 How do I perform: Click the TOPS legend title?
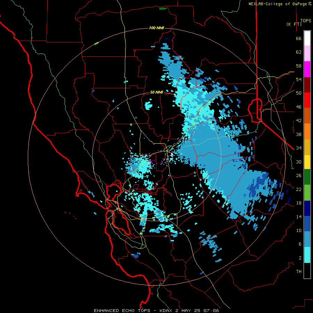(306, 21)
